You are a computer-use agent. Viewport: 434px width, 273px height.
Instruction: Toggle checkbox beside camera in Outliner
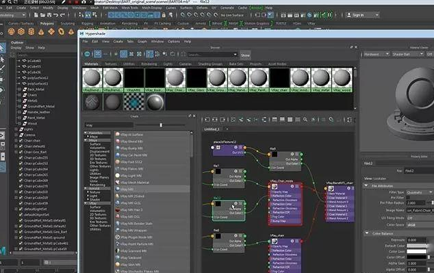21,135
